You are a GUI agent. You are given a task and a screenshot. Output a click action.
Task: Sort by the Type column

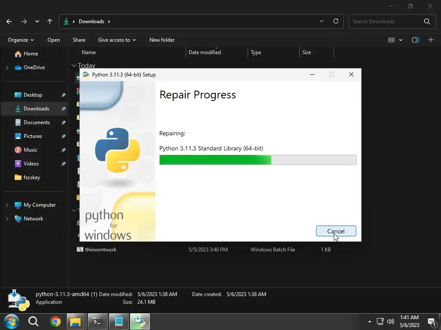coord(256,52)
